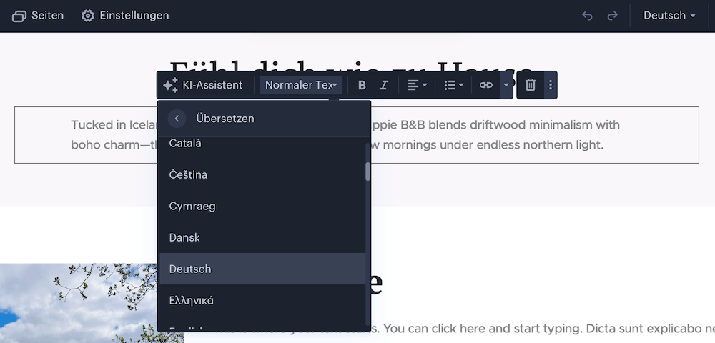Screen dimensions: 715x343
Task: Open the bullet list dropdown
Action: coord(454,85)
